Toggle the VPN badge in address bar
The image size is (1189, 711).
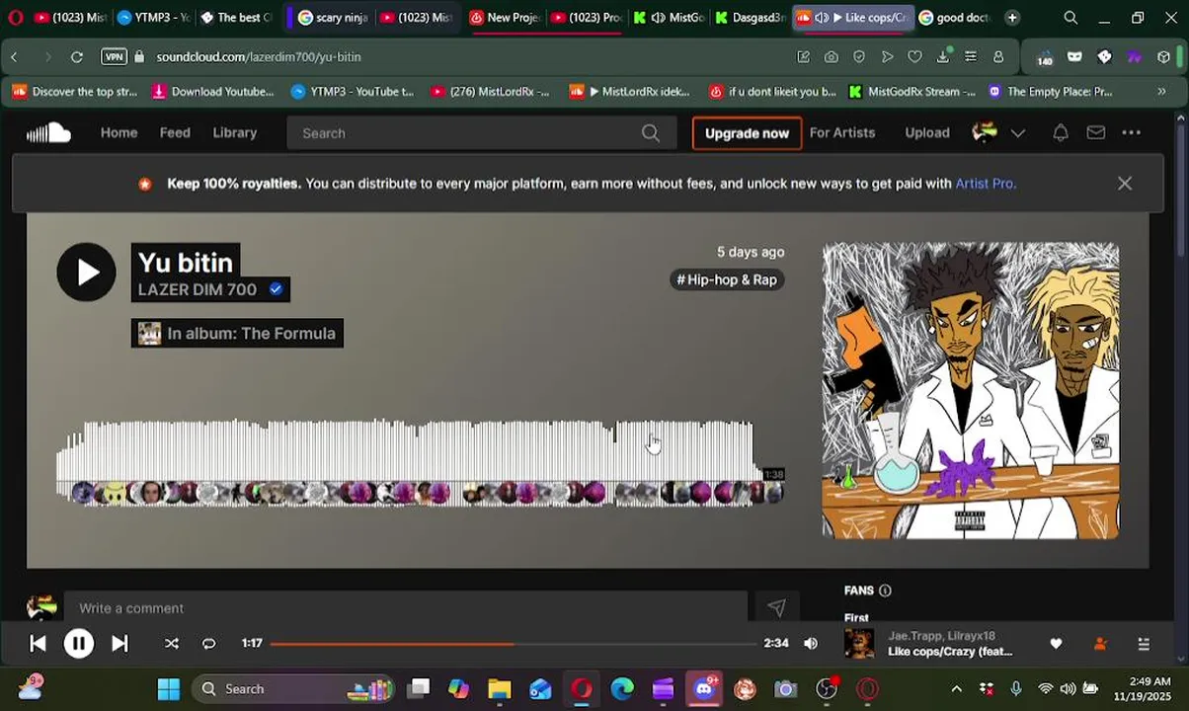(114, 57)
